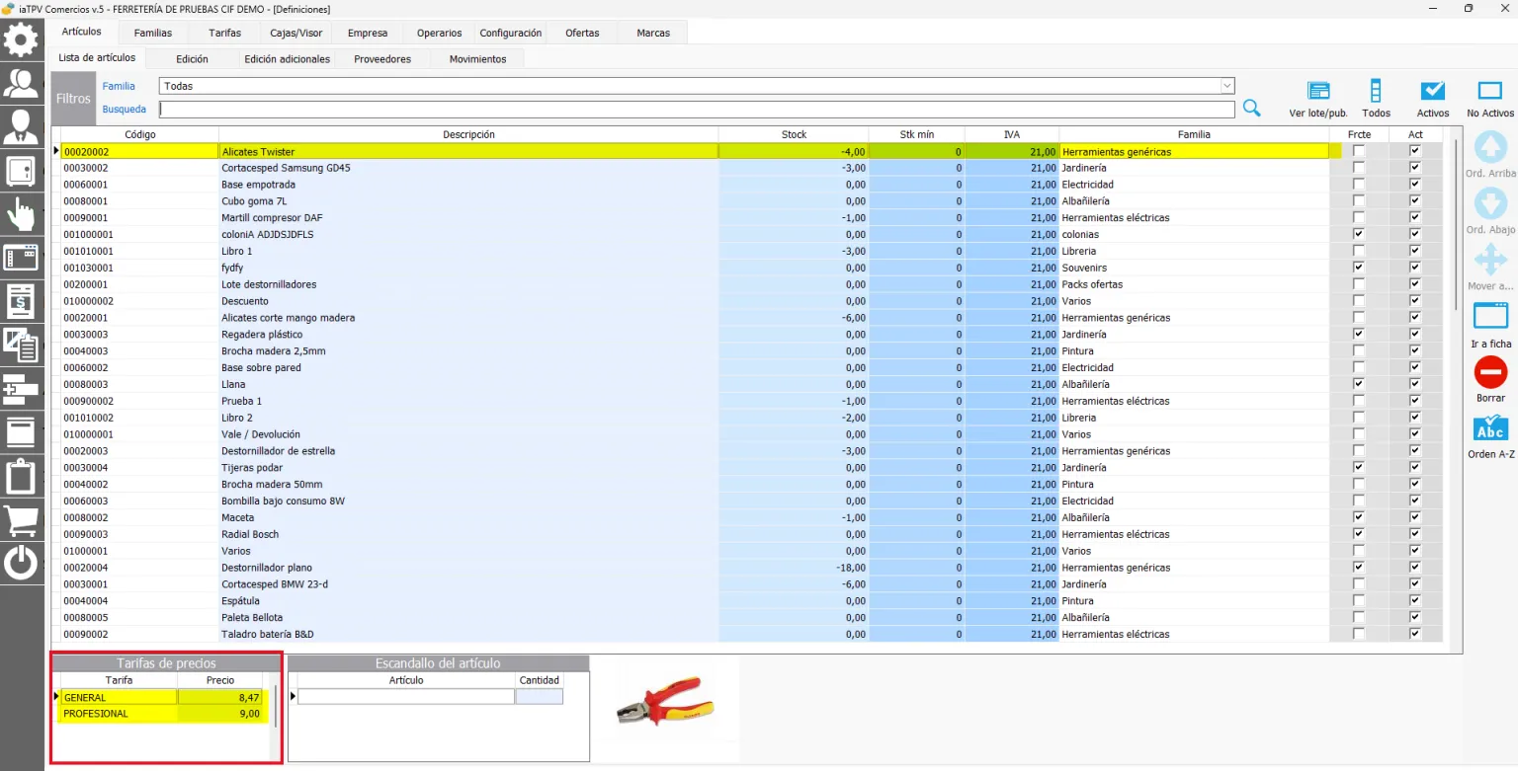Show No Activos articles icon
This screenshot has width=1518, height=771.
[x=1490, y=91]
